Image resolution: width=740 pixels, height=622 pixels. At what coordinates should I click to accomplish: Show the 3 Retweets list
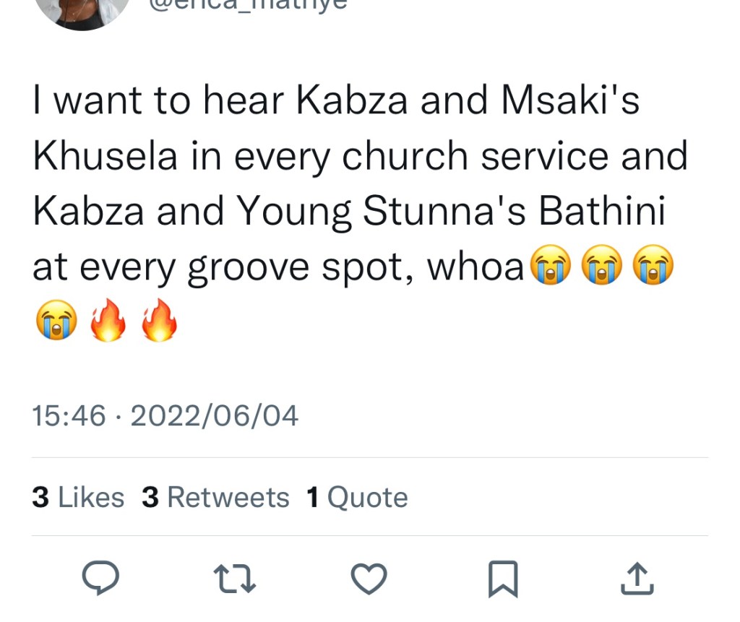click(215, 498)
